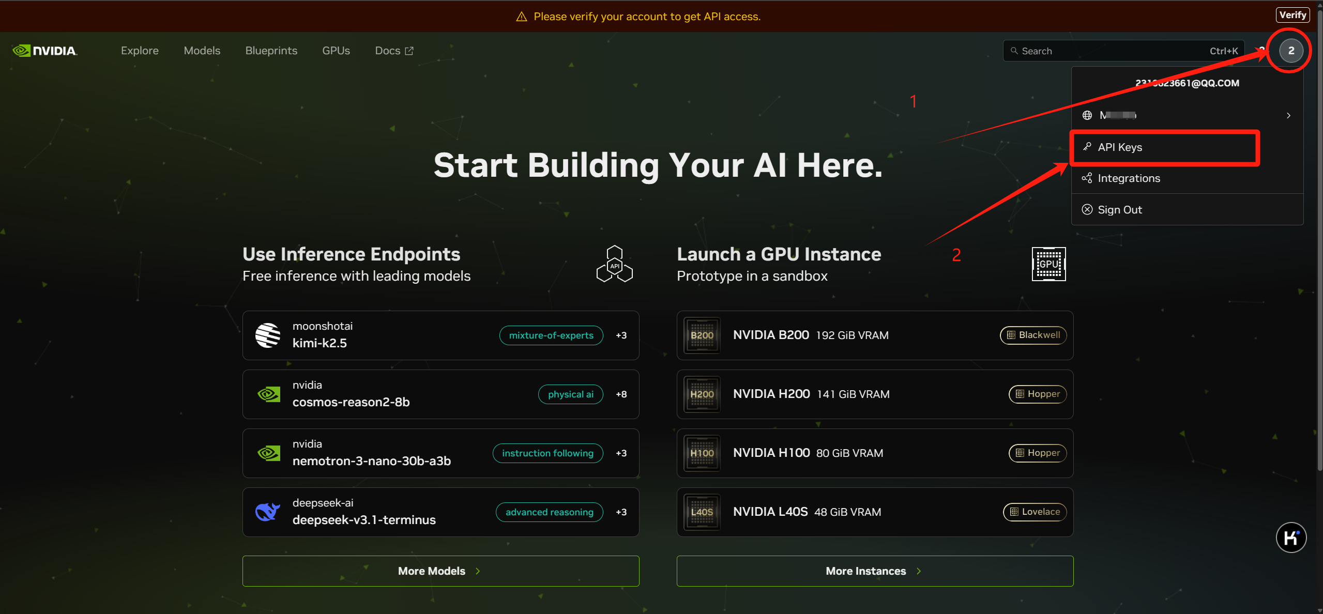Viewport: 1323px width, 614px height.
Task: Select API Keys from the menu
Action: coord(1119,147)
